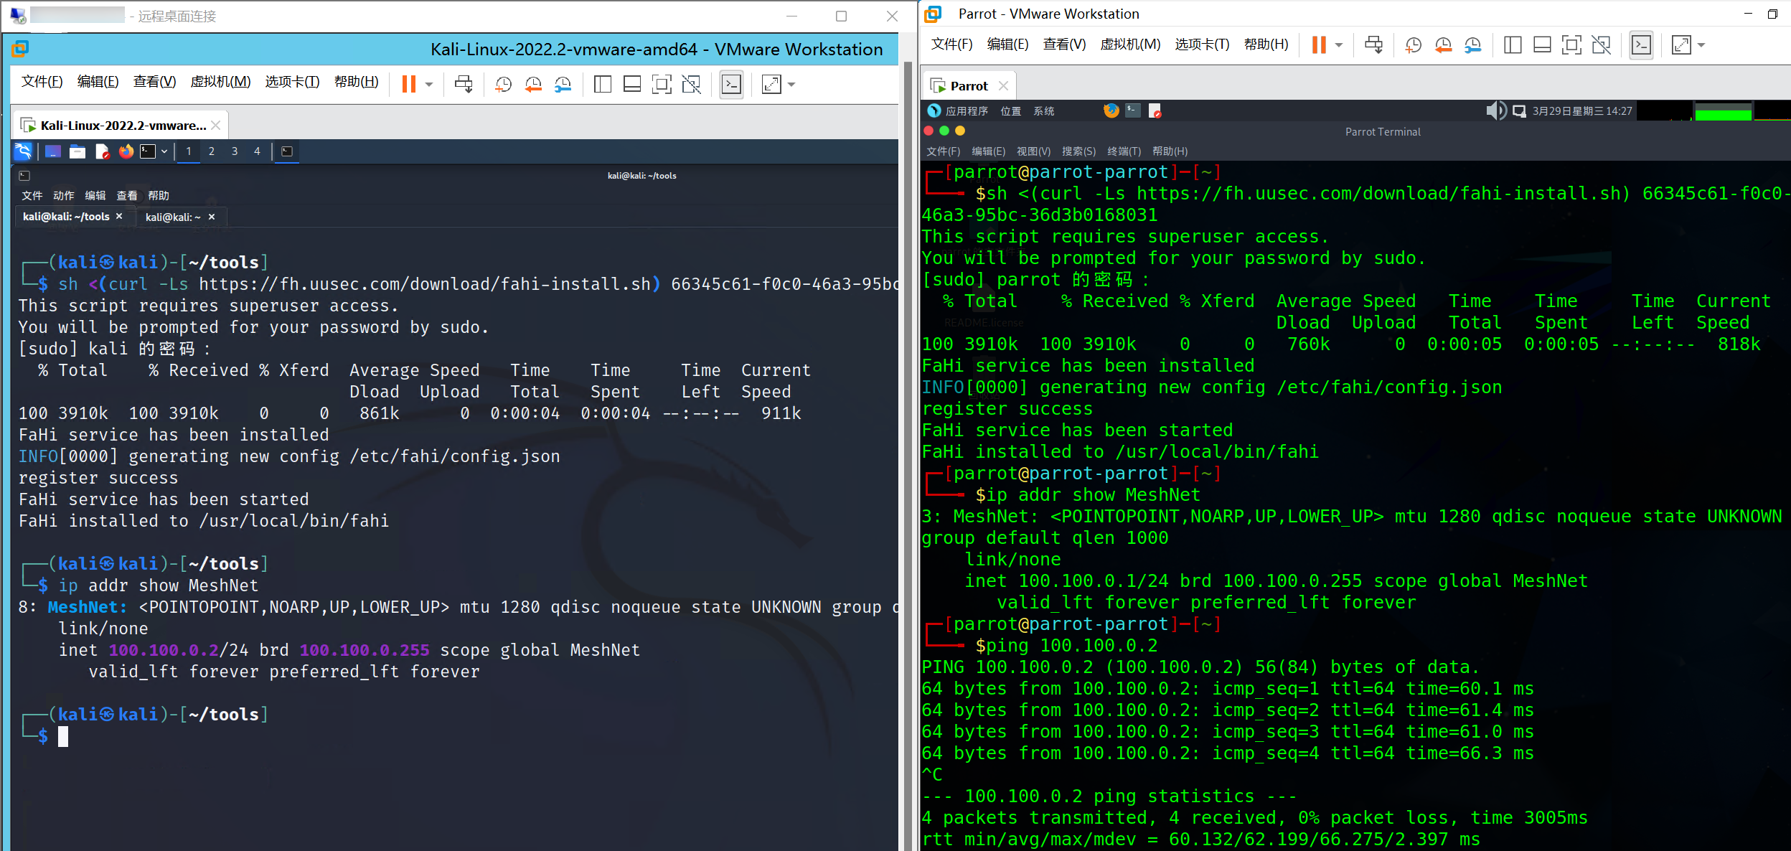Take snapshot in Kali VMware toolbar
Screen dimensions: 1791x851
point(503,85)
